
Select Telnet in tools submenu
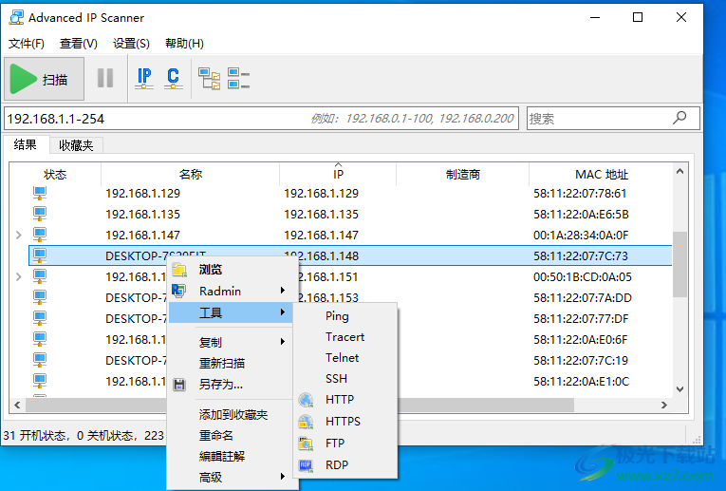coord(345,358)
